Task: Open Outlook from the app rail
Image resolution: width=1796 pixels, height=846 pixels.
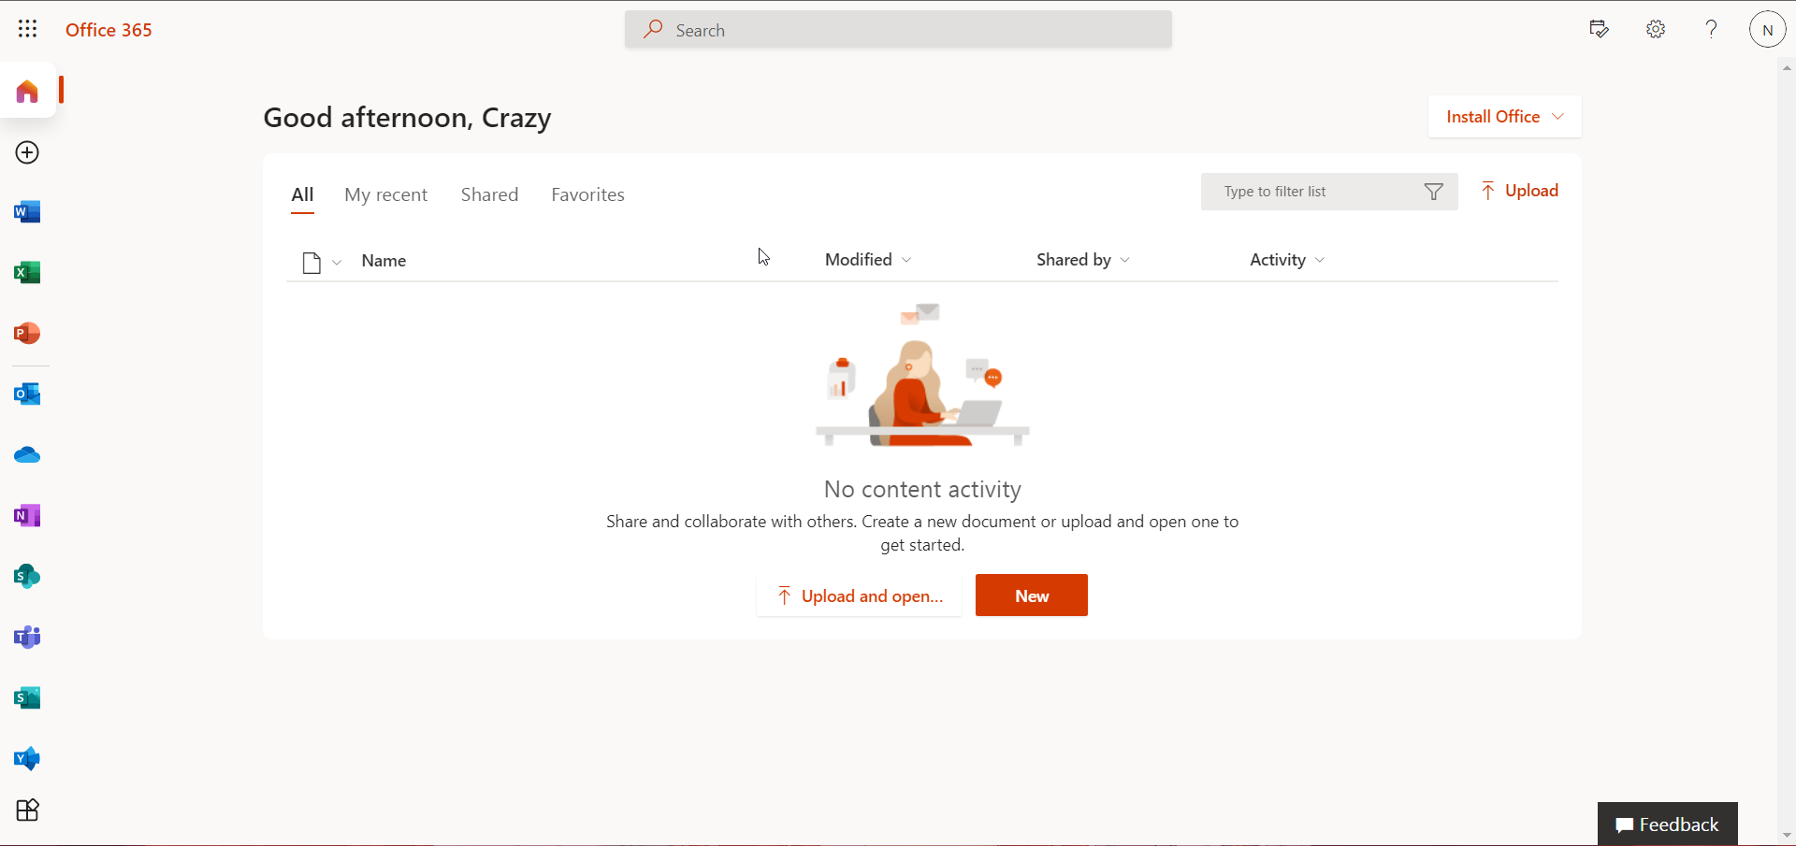Action: click(x=27, y=394)
